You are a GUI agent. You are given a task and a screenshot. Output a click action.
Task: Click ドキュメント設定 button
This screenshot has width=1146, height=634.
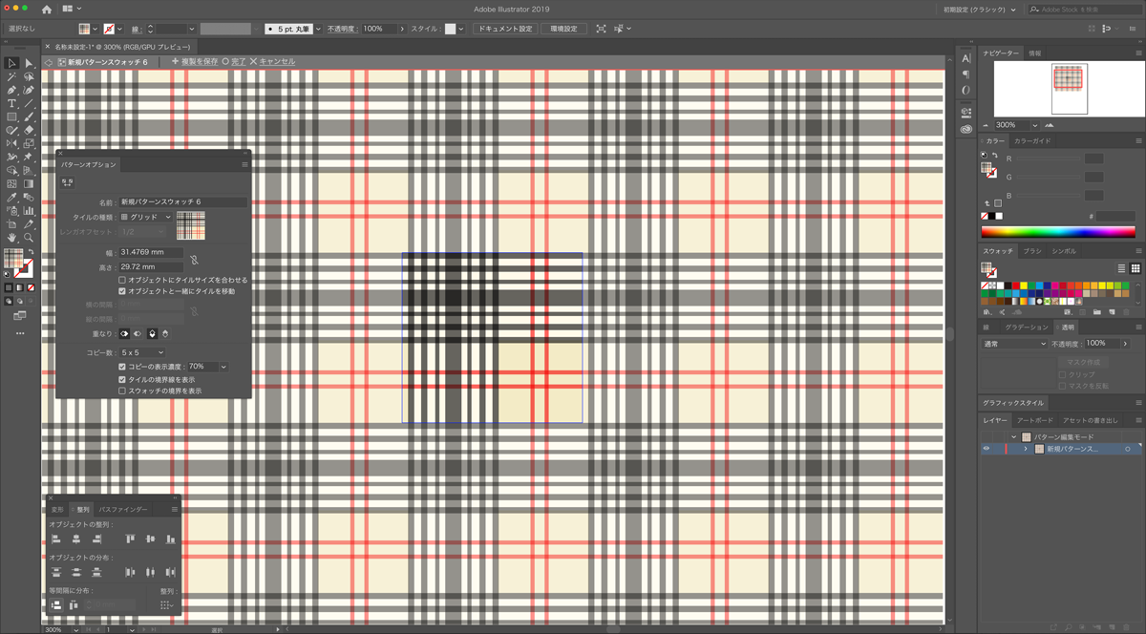tap(504, 29)
